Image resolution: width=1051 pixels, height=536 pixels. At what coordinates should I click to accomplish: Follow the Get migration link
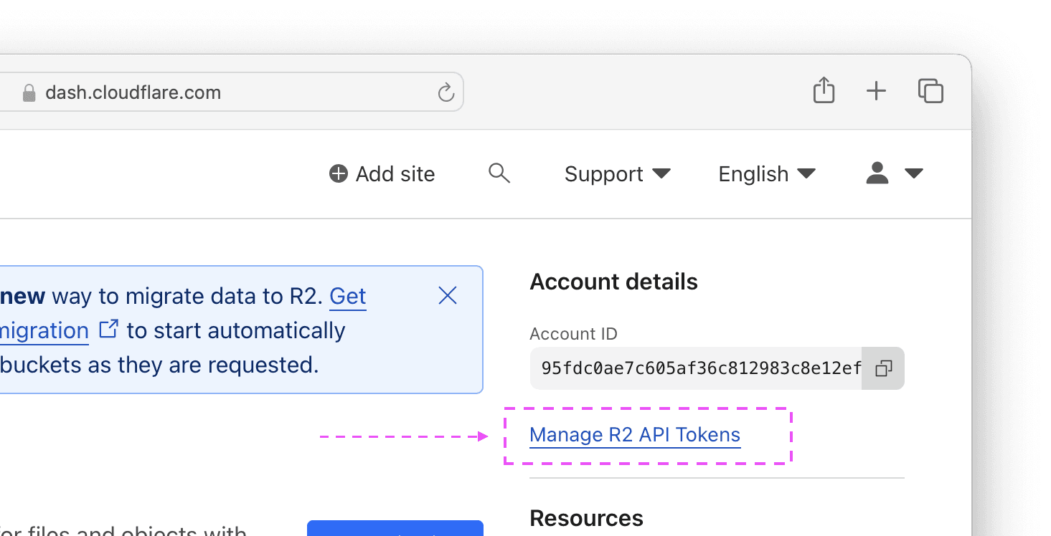[44, 330]
